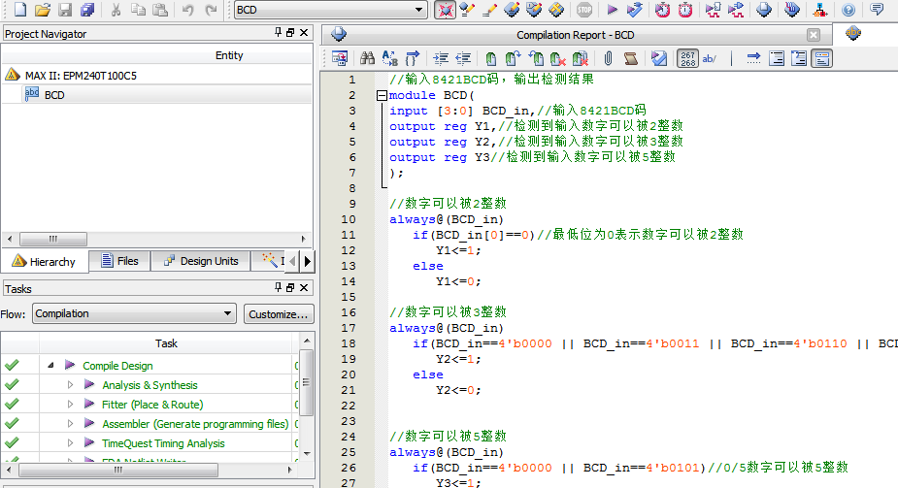This screenshot has width=898, height=488.
Task: Click the Increase Indent icon in editor toolbar
Action: click(441, 59)
